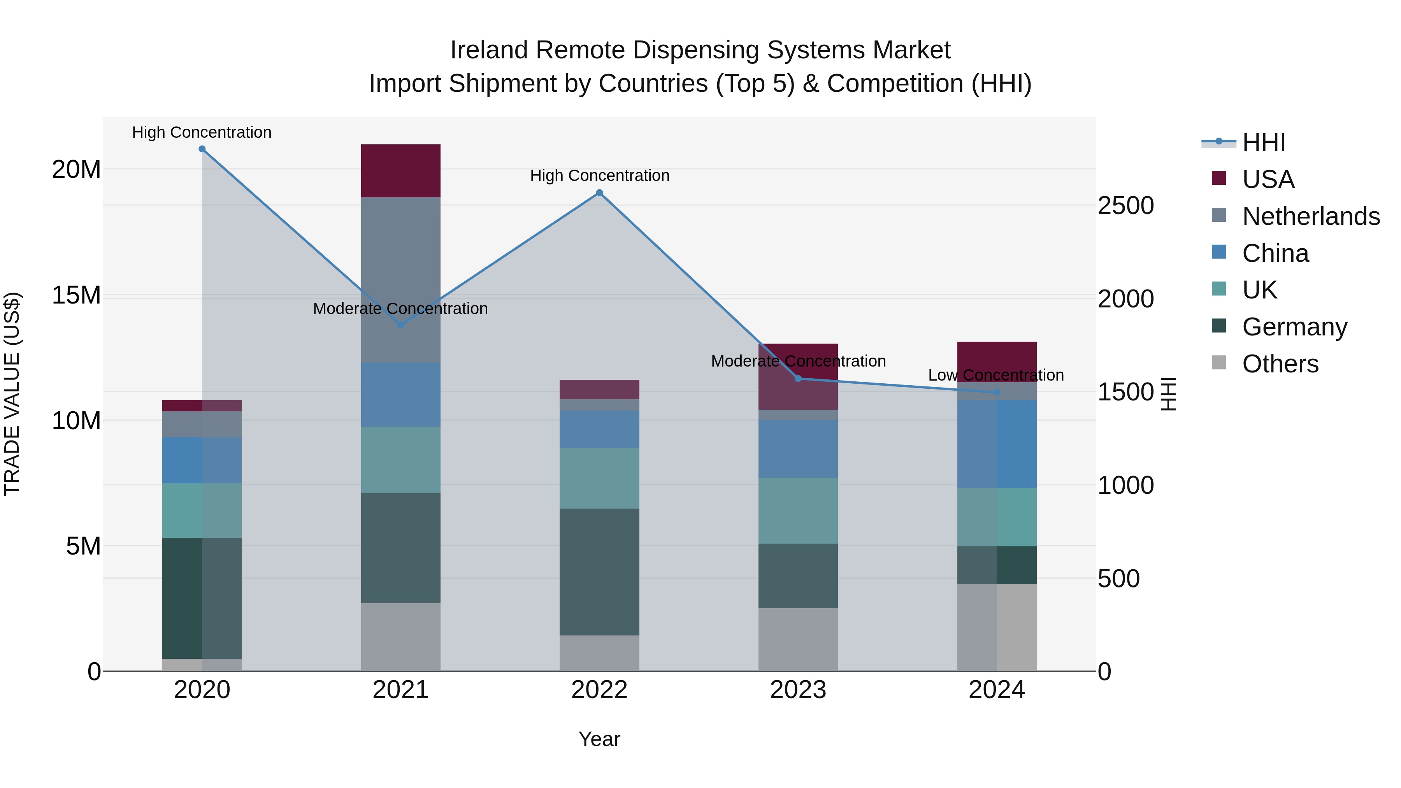Click the UK teal legend swatch
Image resolution: width=1401 pixels, height=788 pixels.
coord(1219,289)
